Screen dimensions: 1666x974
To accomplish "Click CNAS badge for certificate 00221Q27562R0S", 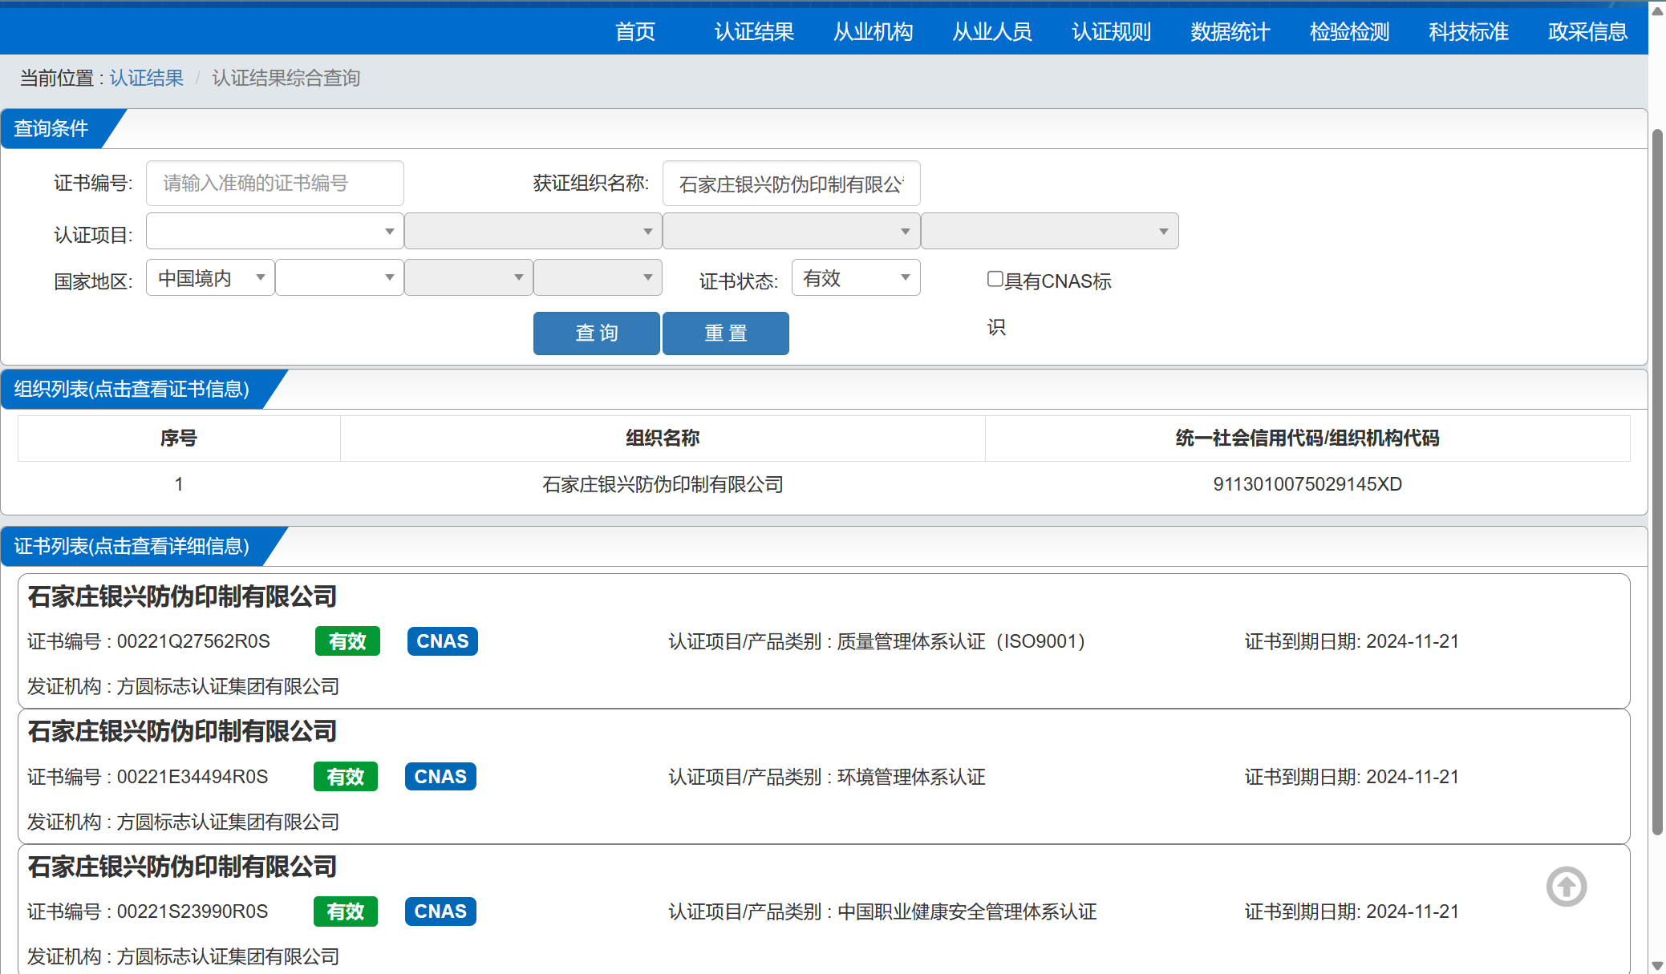I will click(443, 641).
